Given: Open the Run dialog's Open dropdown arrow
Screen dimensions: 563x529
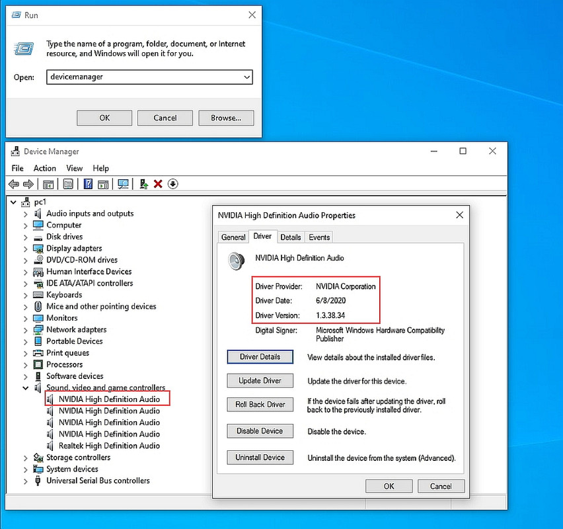Looking at the screenshot, I should [246, 77].
